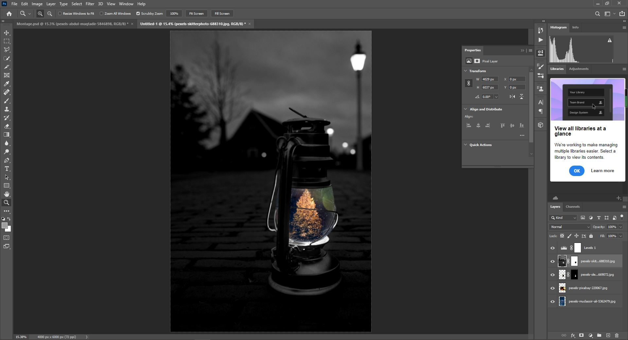Select the Pen tool
This screenshot has height=340, width=628.
tap(7, 160)
